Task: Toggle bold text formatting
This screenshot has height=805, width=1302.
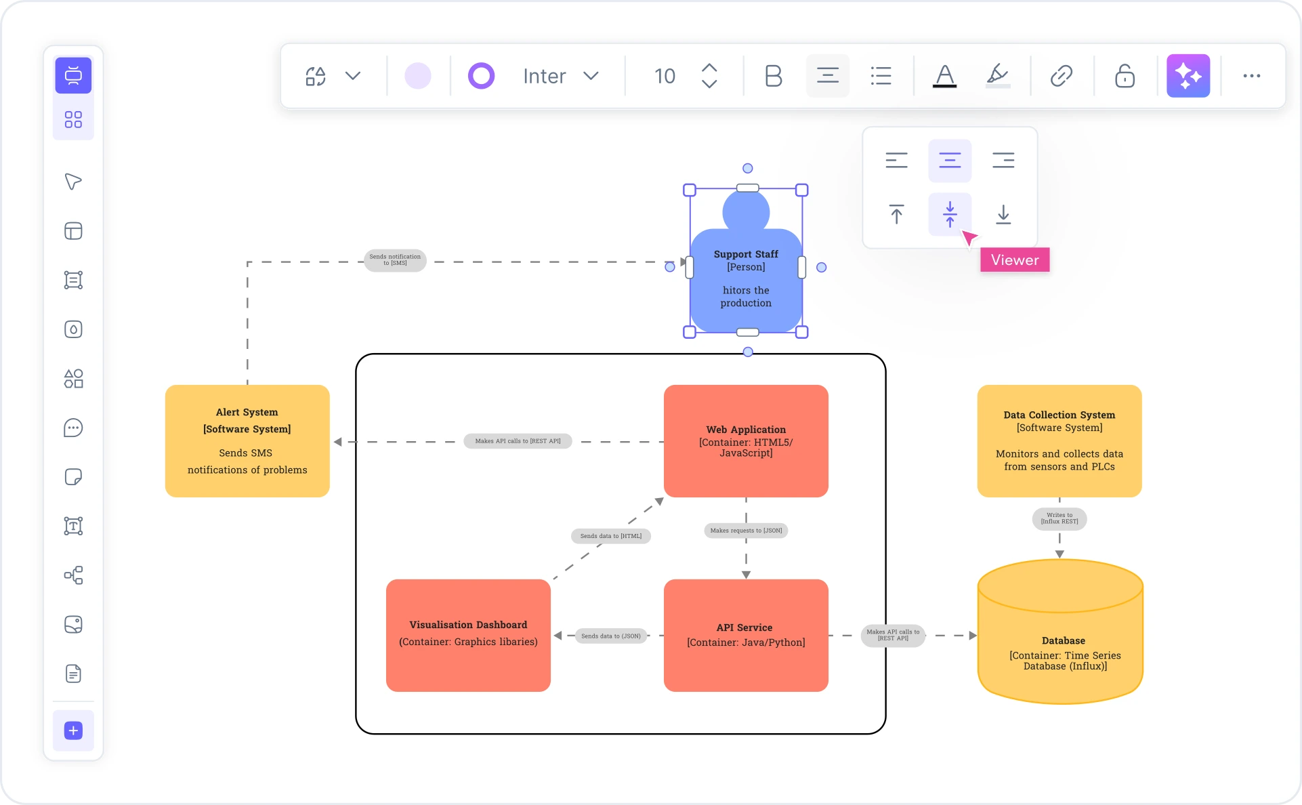Action: click(x=773, y=75)
